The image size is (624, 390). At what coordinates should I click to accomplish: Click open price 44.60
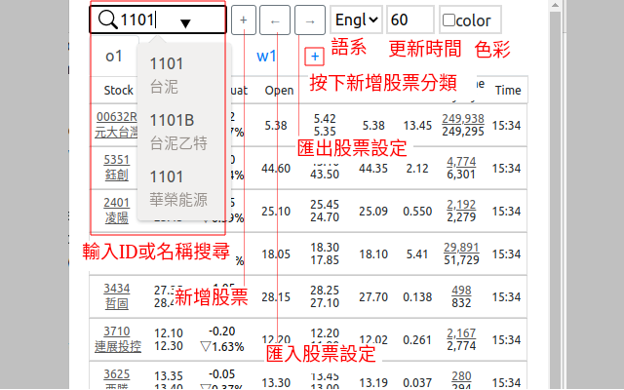[276, 169]
